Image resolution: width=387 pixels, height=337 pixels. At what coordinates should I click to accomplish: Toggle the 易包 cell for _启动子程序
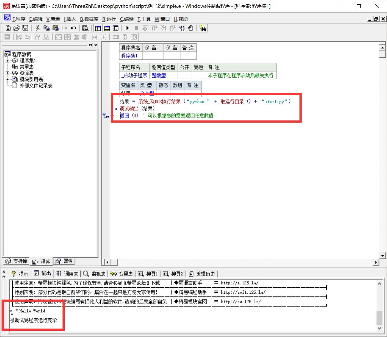199,75
